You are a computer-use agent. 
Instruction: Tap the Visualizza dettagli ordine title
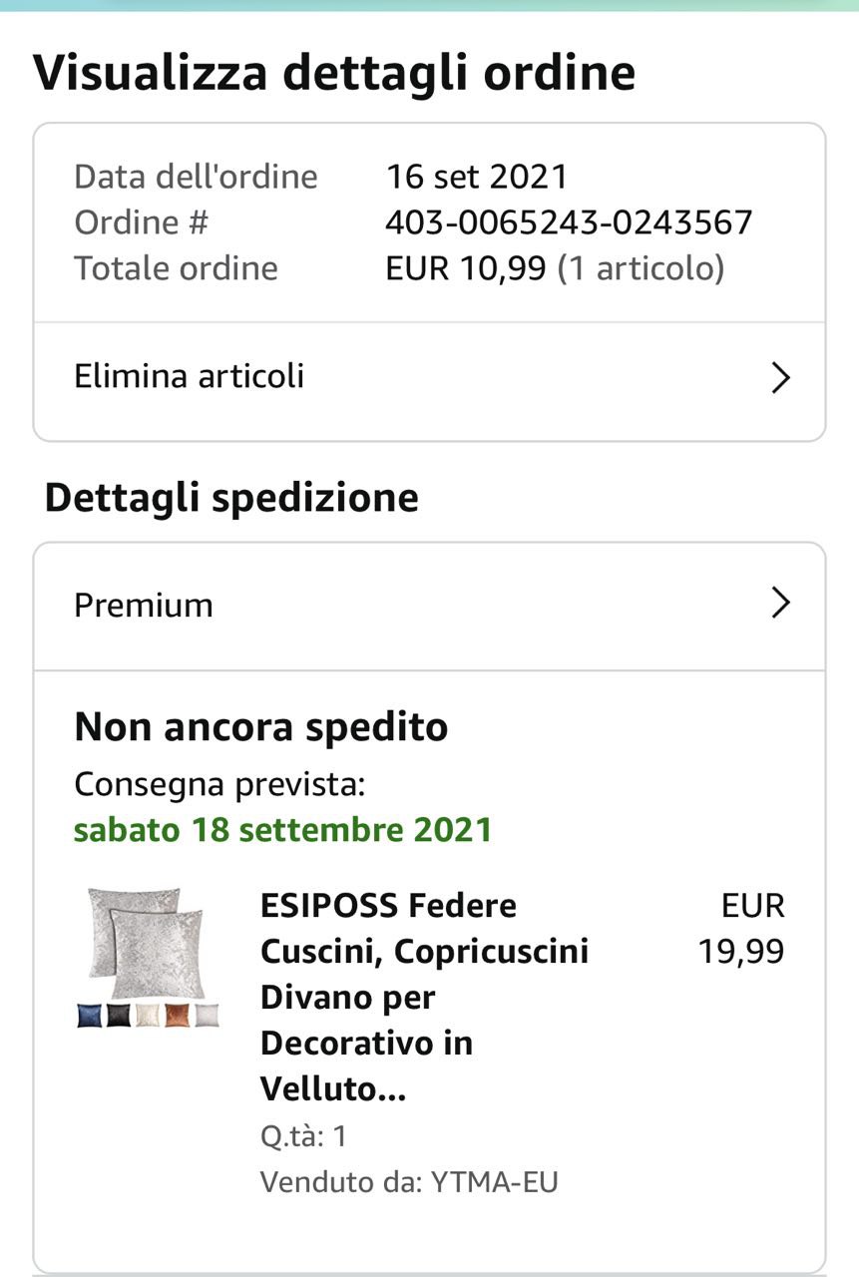pos(334,74)
